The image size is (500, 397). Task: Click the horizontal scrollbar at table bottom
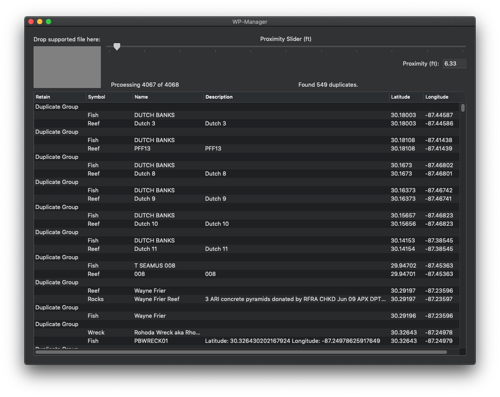[x=241, y=352]
